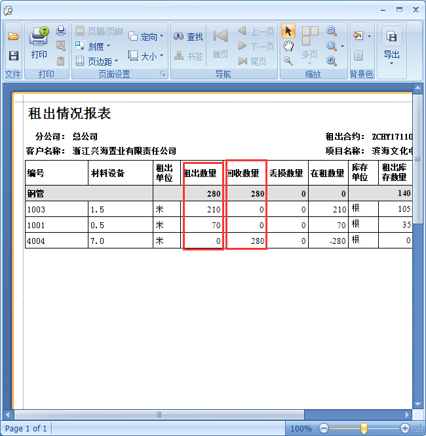Go to 下一页 next page
This screenshot has height=436, width=426.
click(256, 46)
